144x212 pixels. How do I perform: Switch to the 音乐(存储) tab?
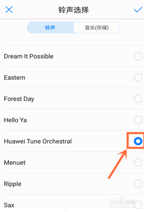click(x=97, y=28)
